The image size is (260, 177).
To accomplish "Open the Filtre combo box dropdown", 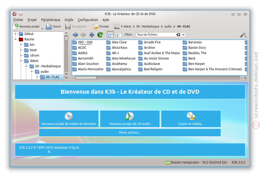I will pyautogui.click(x=183, y=34).
